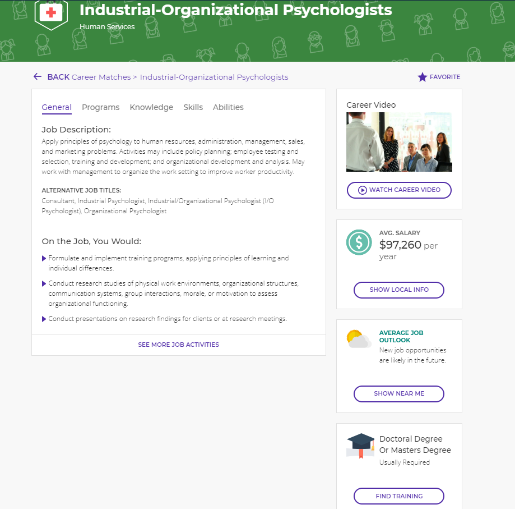Select the General tab
515x509 pixels.
click(57, 108)
